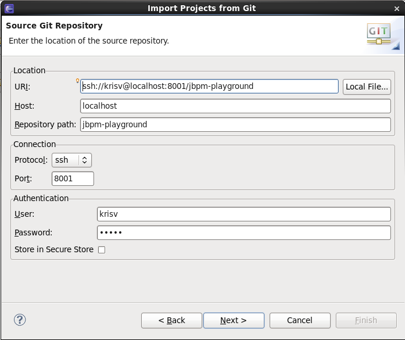
Task: Open help with the question mark icon
Action: (20, 320)
